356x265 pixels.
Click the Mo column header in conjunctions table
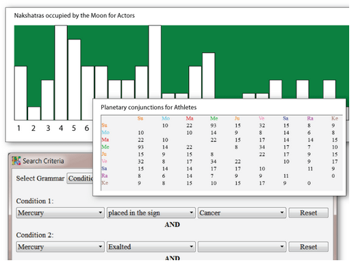[x=166, y=118]
